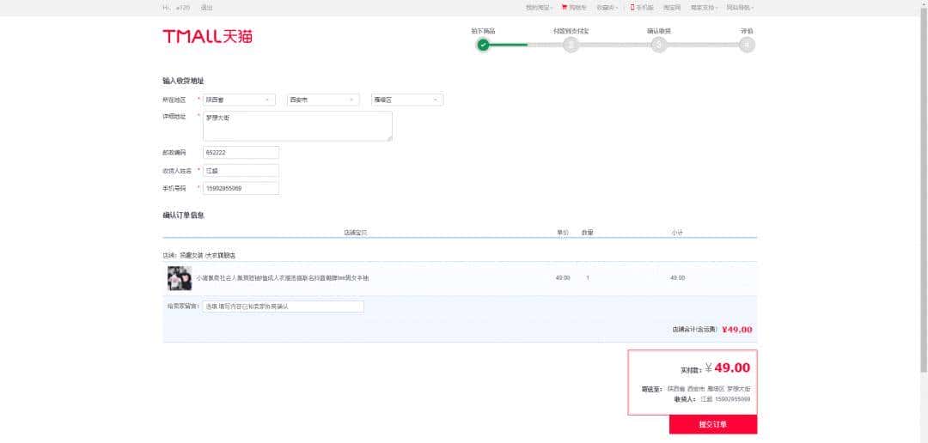The image size is (928, 443).
Task: Click the shop total ¥49.00 amount
Action: (737, 330)
